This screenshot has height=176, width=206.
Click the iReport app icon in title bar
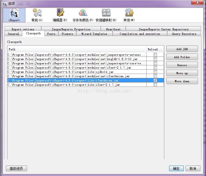[x=5, y=4]
